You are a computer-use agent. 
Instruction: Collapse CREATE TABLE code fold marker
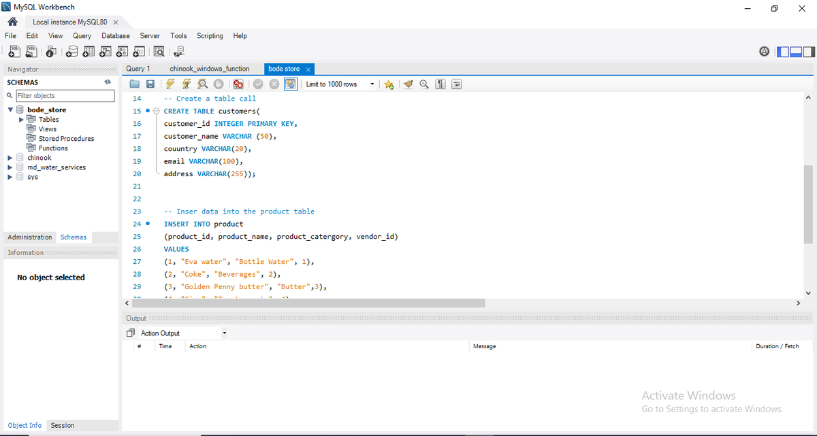(x=156, y=111)
